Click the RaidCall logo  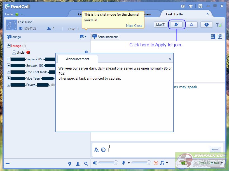click(17, 6)
